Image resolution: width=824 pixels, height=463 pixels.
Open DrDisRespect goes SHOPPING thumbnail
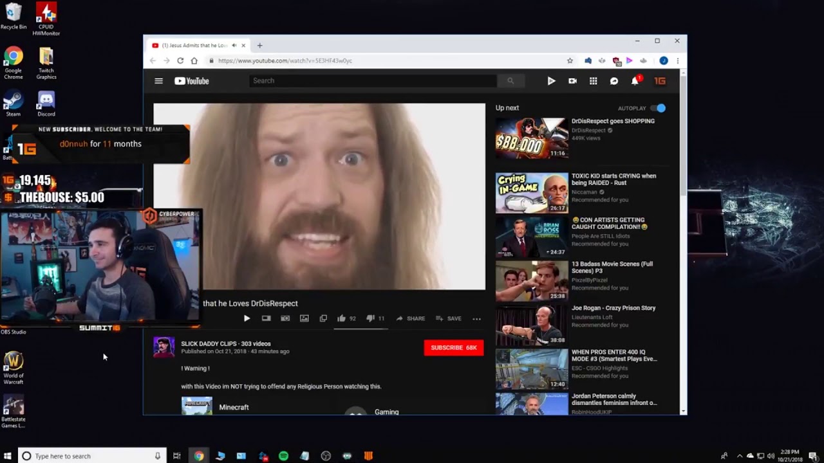click(532, 137)
